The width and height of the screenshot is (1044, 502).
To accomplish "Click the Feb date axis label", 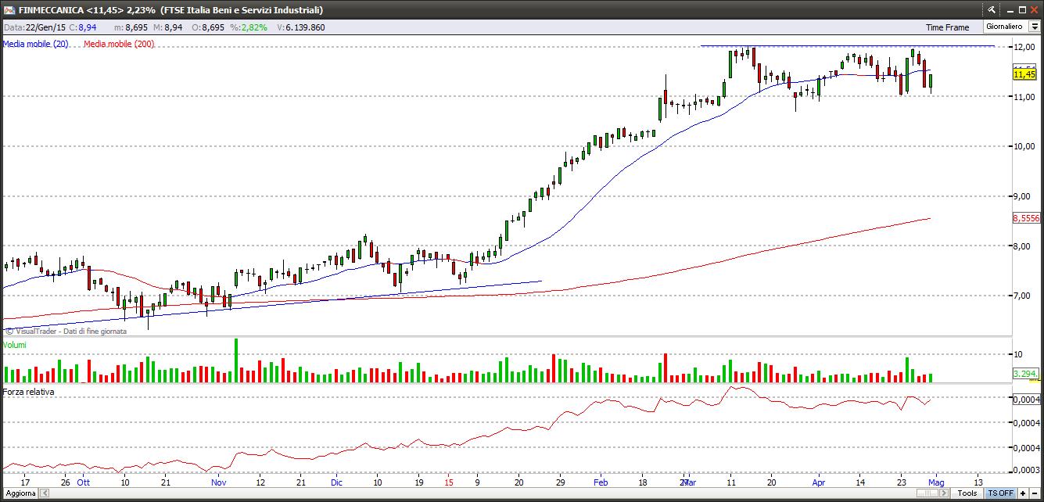I will point(601,482).
